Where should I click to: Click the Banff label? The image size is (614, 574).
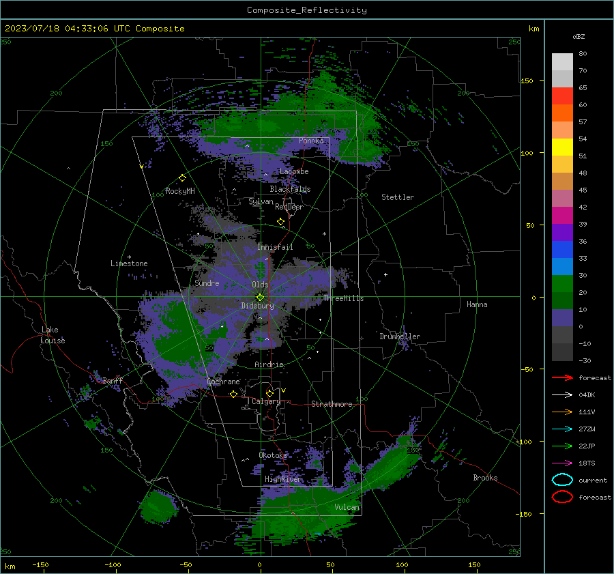[x=113, y=381]
